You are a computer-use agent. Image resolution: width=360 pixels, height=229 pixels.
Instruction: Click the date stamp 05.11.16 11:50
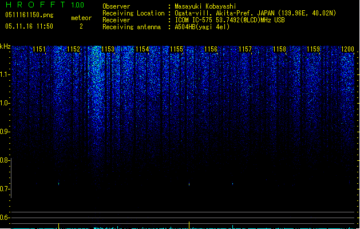click(x=29, y=26)
